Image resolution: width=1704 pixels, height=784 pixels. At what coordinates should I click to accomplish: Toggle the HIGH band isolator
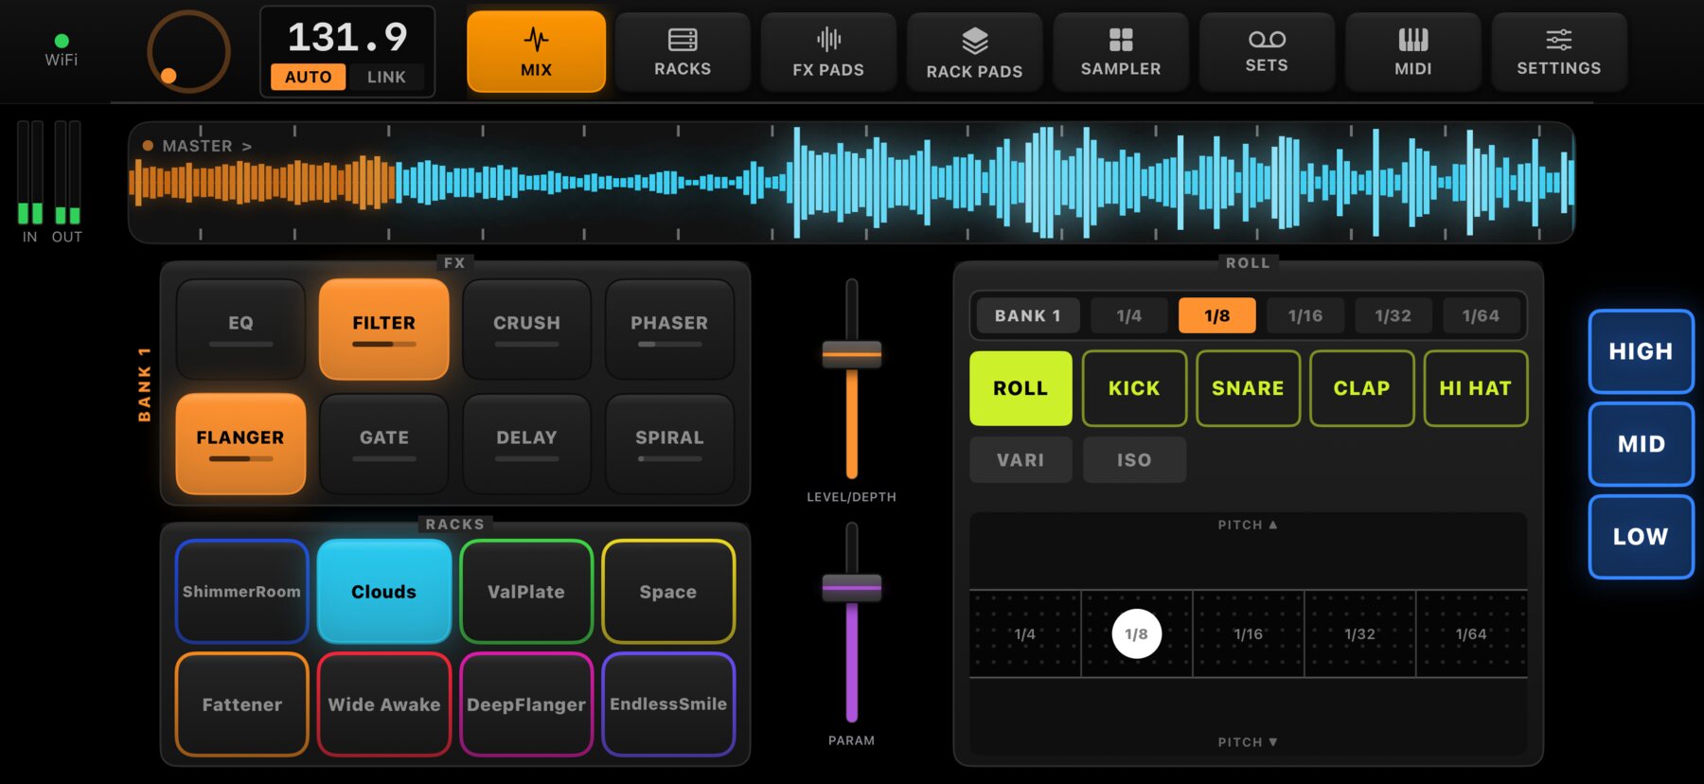point(1641,351)
